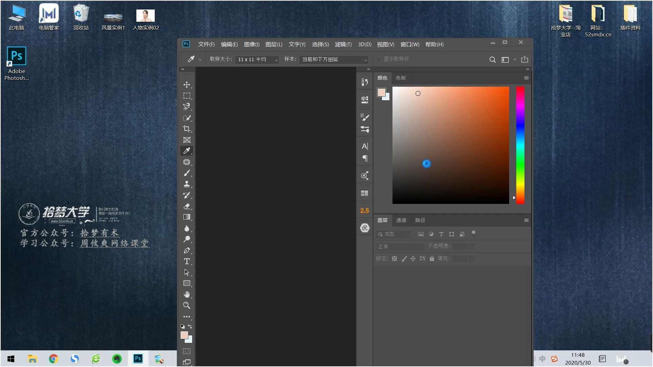Select the Brush tool

pos(187,173)
